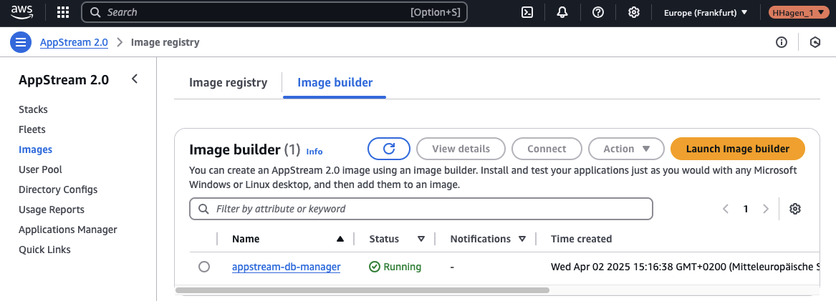Sort by Name ascending arrow

pyautogui.click(x=340, y=240)
